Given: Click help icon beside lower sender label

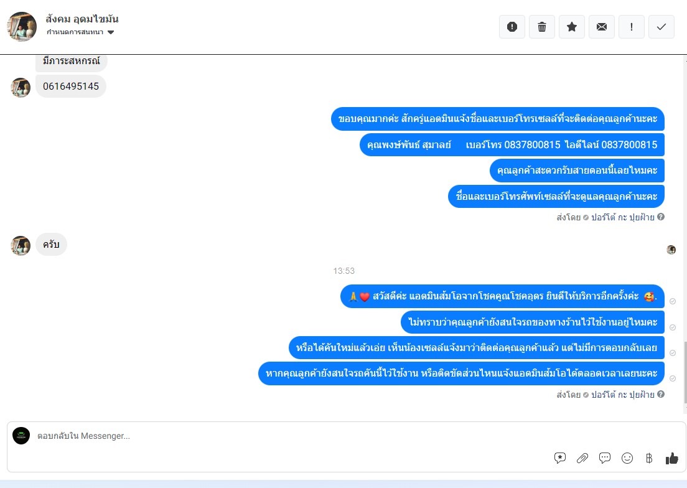Looking at the screenshot, I should click(x=661, y=394).
